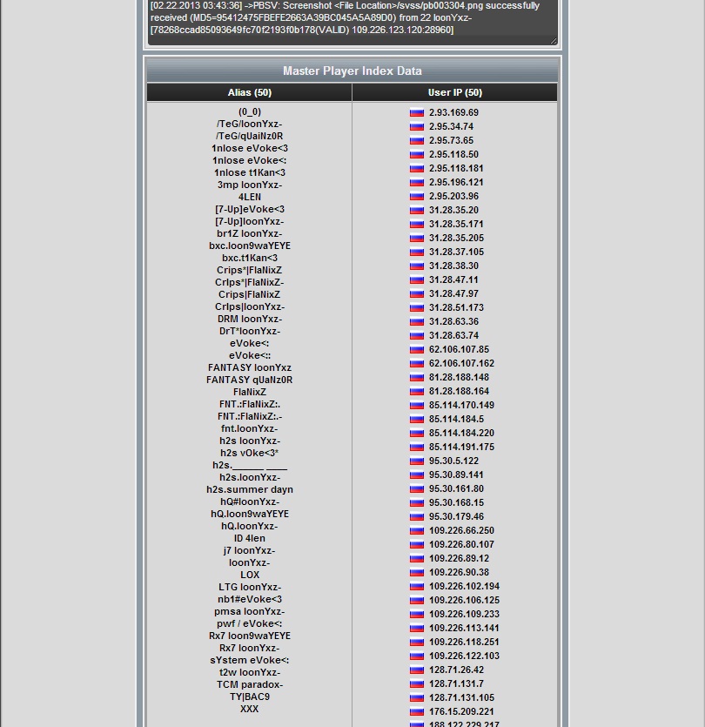Click alias Crips|FlaNixZ
705x727 pixels.
[x=250, y=294]
